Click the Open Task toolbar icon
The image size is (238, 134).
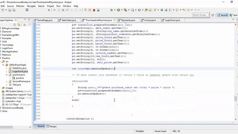pyautogui.click(x=150, y=10)
